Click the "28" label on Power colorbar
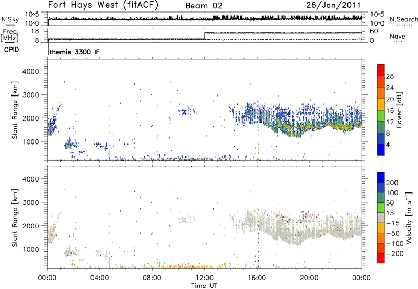The width and height of the screenshot is (418, 289). 390,76
